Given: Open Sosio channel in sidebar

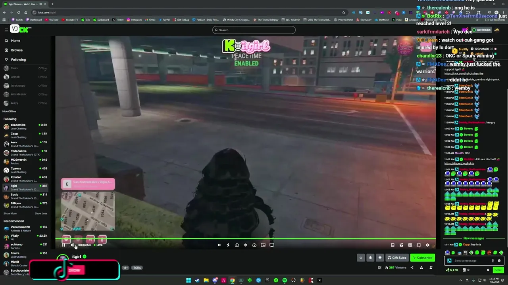Looking at the screenshot, I should pos(25,196).
